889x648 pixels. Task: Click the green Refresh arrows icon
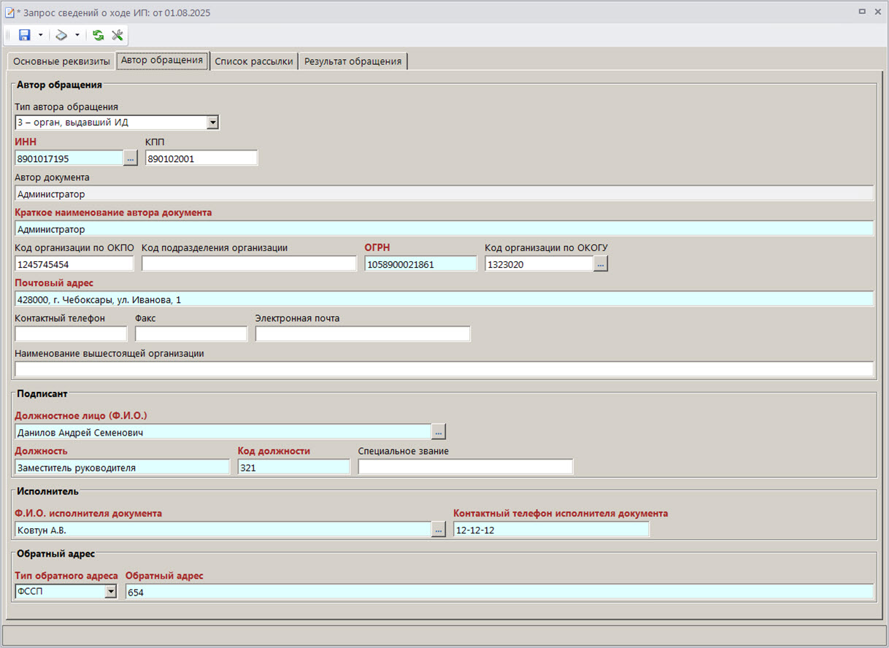pyautogui.click(x=98, y=35)
